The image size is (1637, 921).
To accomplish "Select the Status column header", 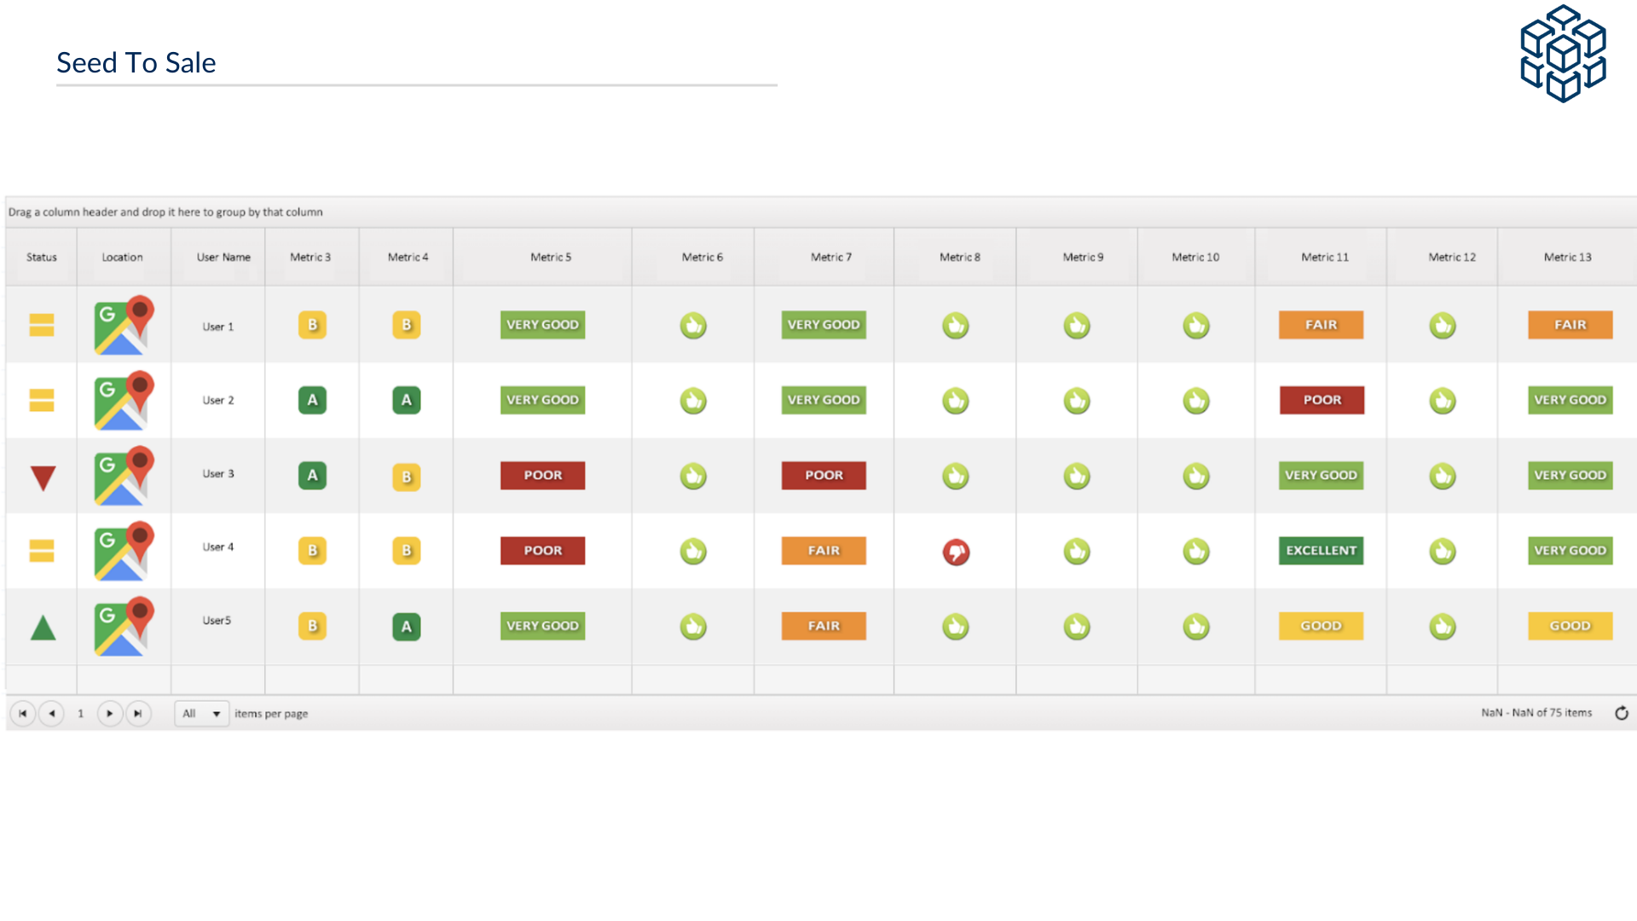I will point(40,257).
